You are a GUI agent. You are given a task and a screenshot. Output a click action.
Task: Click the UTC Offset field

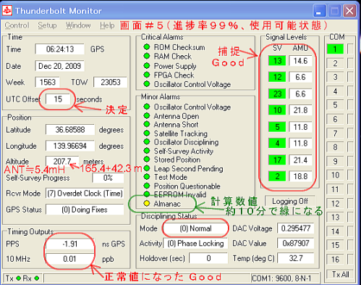point(58,99)
